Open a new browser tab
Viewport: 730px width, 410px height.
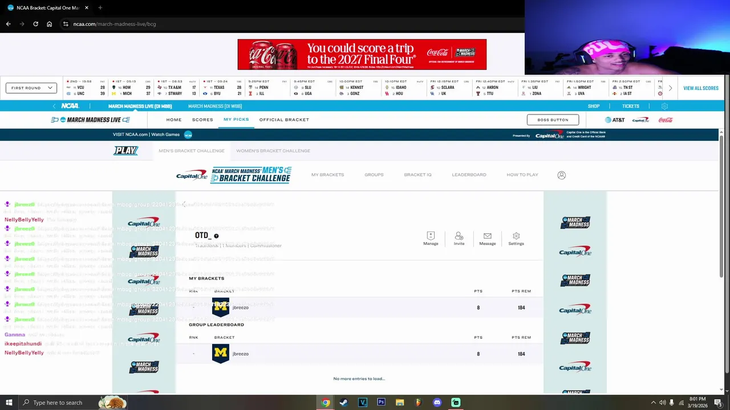[100, 7]
